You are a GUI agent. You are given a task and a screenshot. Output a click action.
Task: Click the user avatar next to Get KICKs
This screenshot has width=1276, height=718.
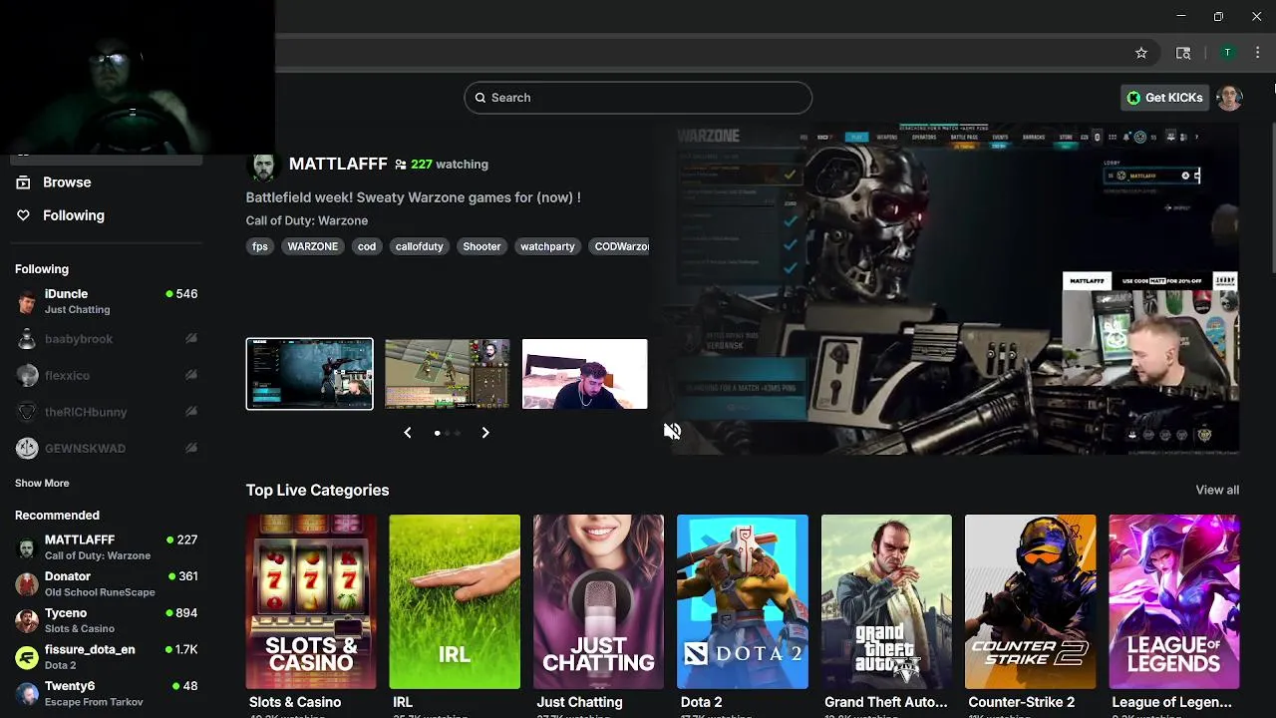(1229, 98)
